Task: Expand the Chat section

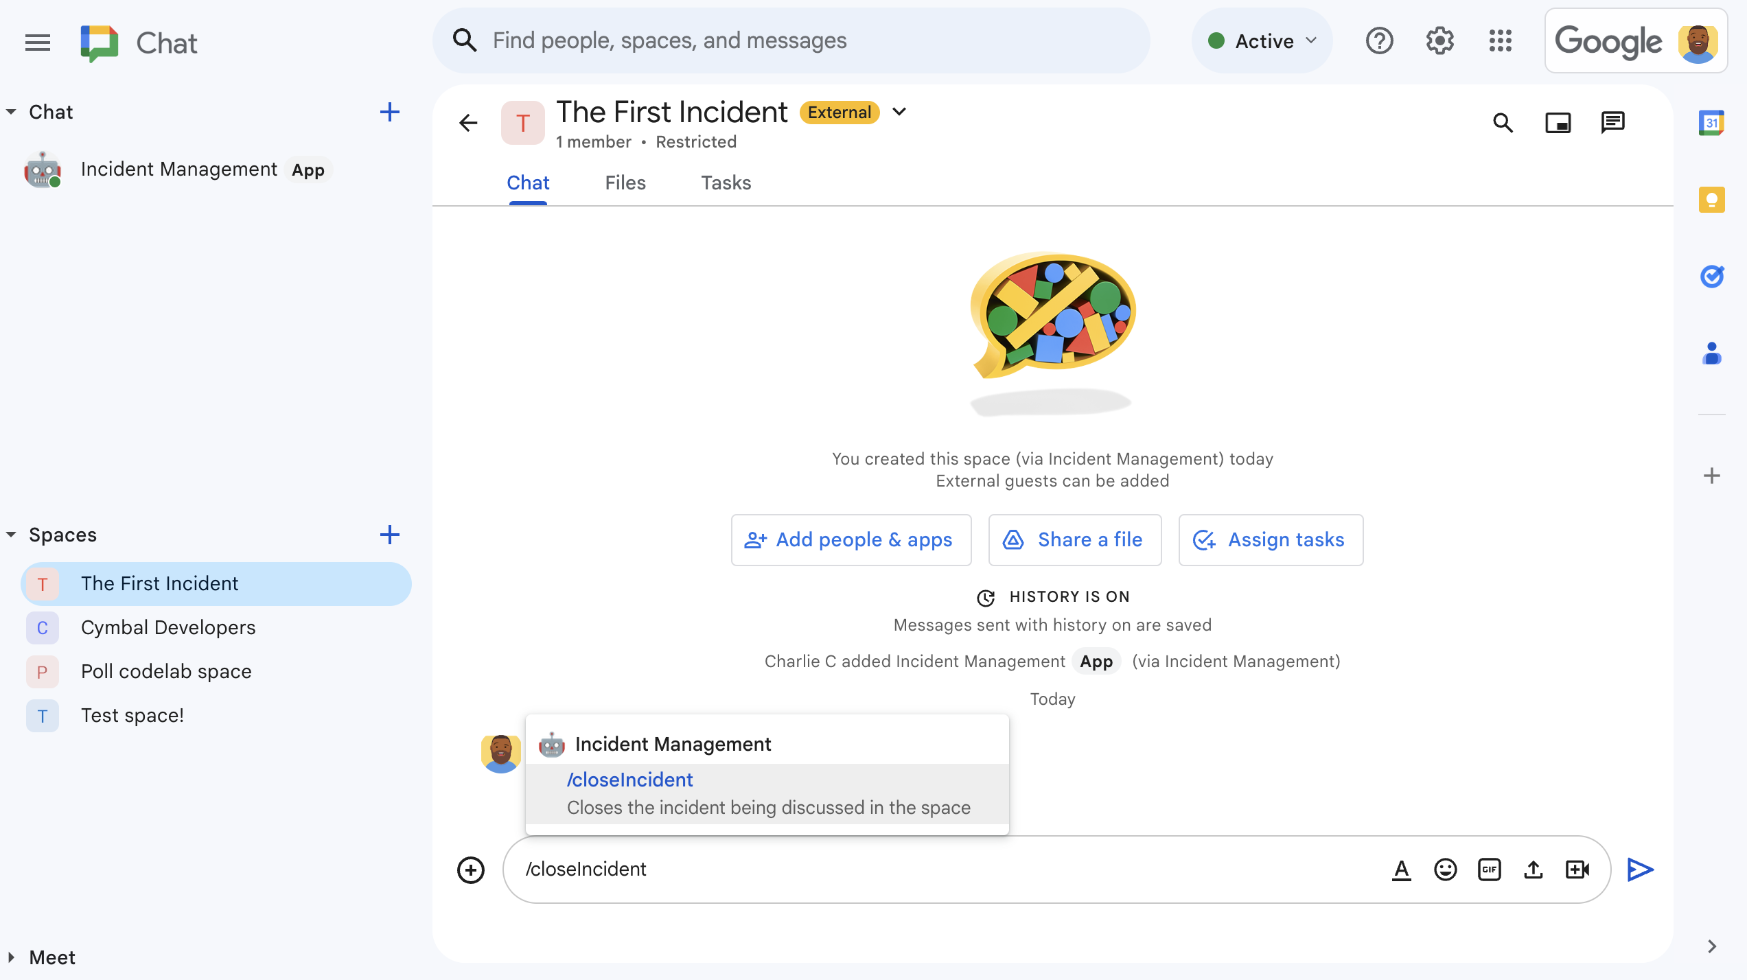Action: 11,112
